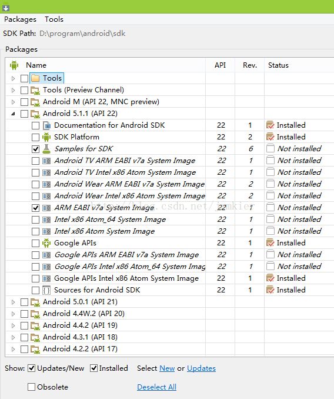Expand the Android 4.4.2 (API 19) node
Viewport: 334px width, 399px height.
pos(13,325)
